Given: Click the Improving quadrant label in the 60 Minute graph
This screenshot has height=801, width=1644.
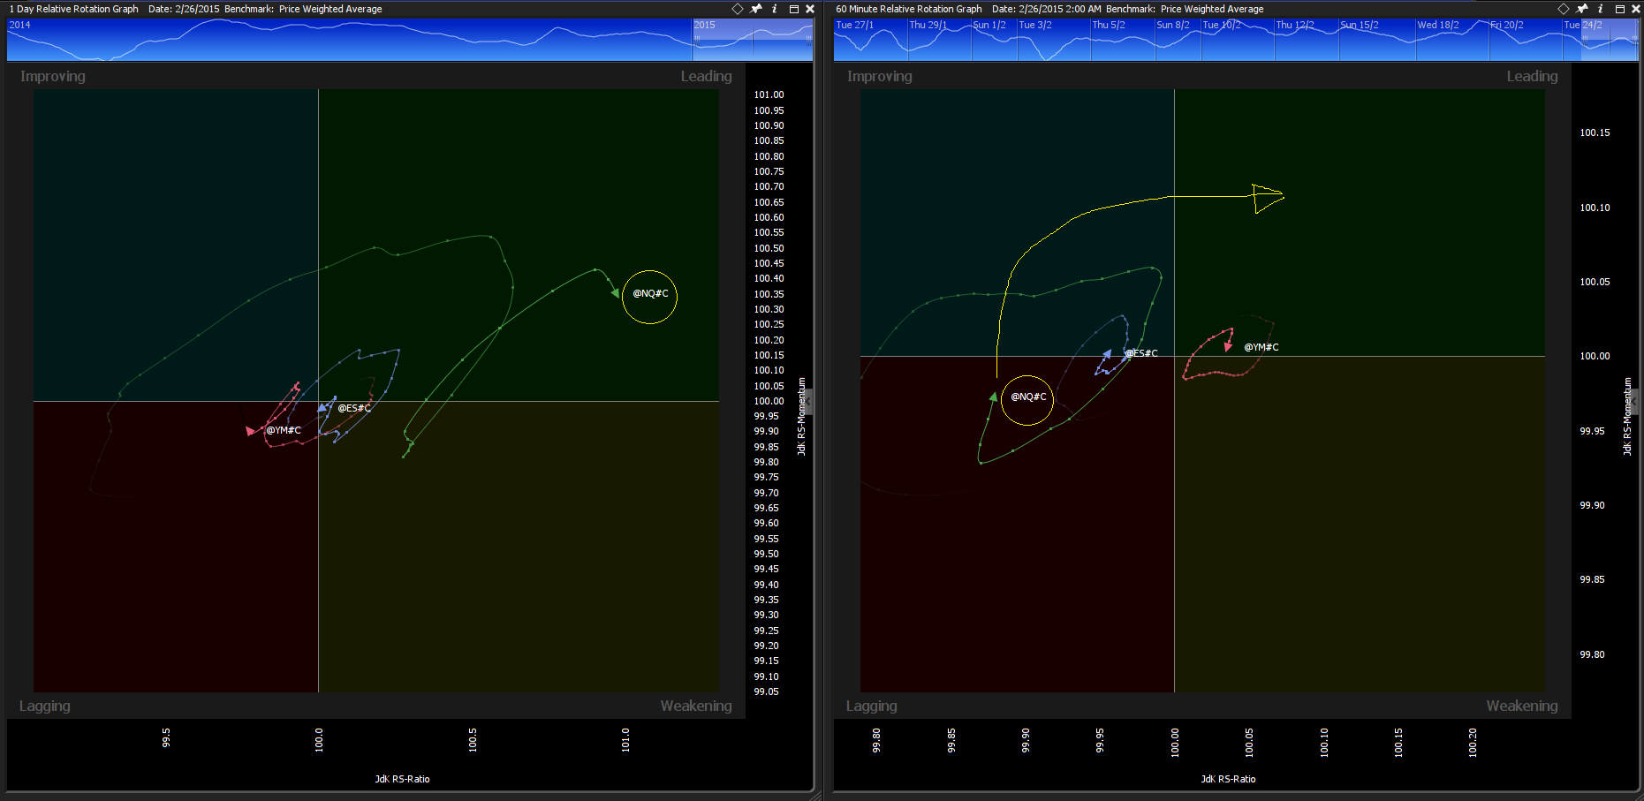Looking at the screenshot, I should click(880, 77).
